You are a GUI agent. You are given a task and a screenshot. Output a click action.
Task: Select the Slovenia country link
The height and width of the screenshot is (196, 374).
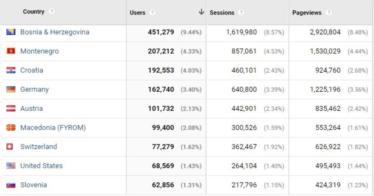tap(34, 185)
